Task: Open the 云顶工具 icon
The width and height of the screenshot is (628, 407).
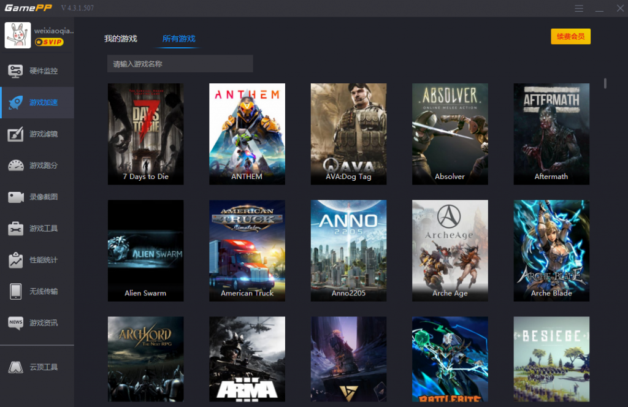Action: pyautogui.click(x=15, y=367)
